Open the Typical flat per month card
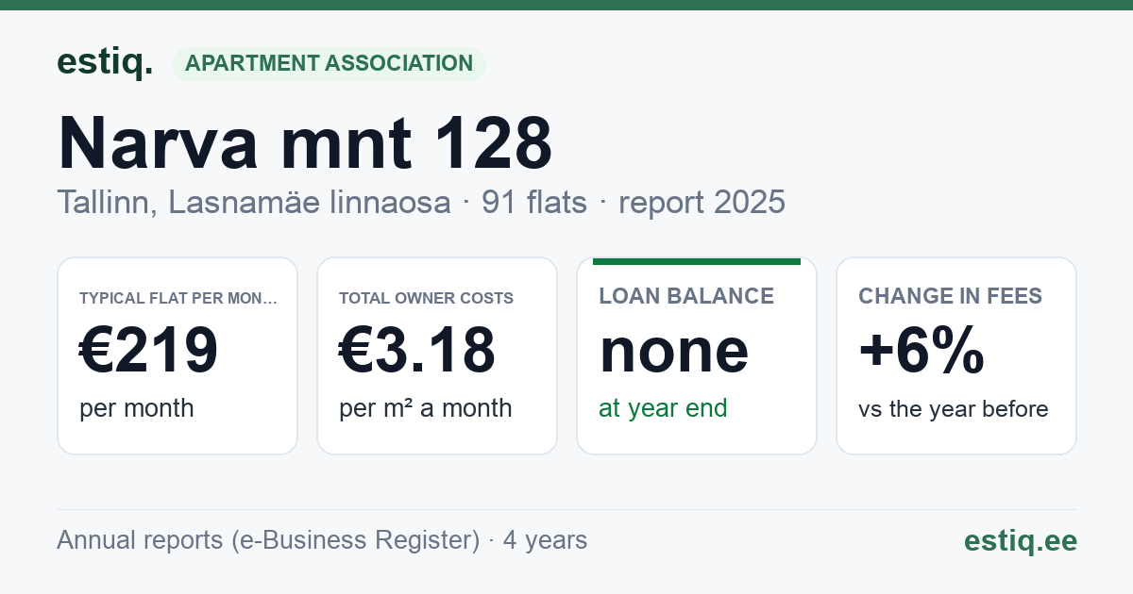This screenshot has height=594, width=1133. pyautogui.click(x=178, y=355)
